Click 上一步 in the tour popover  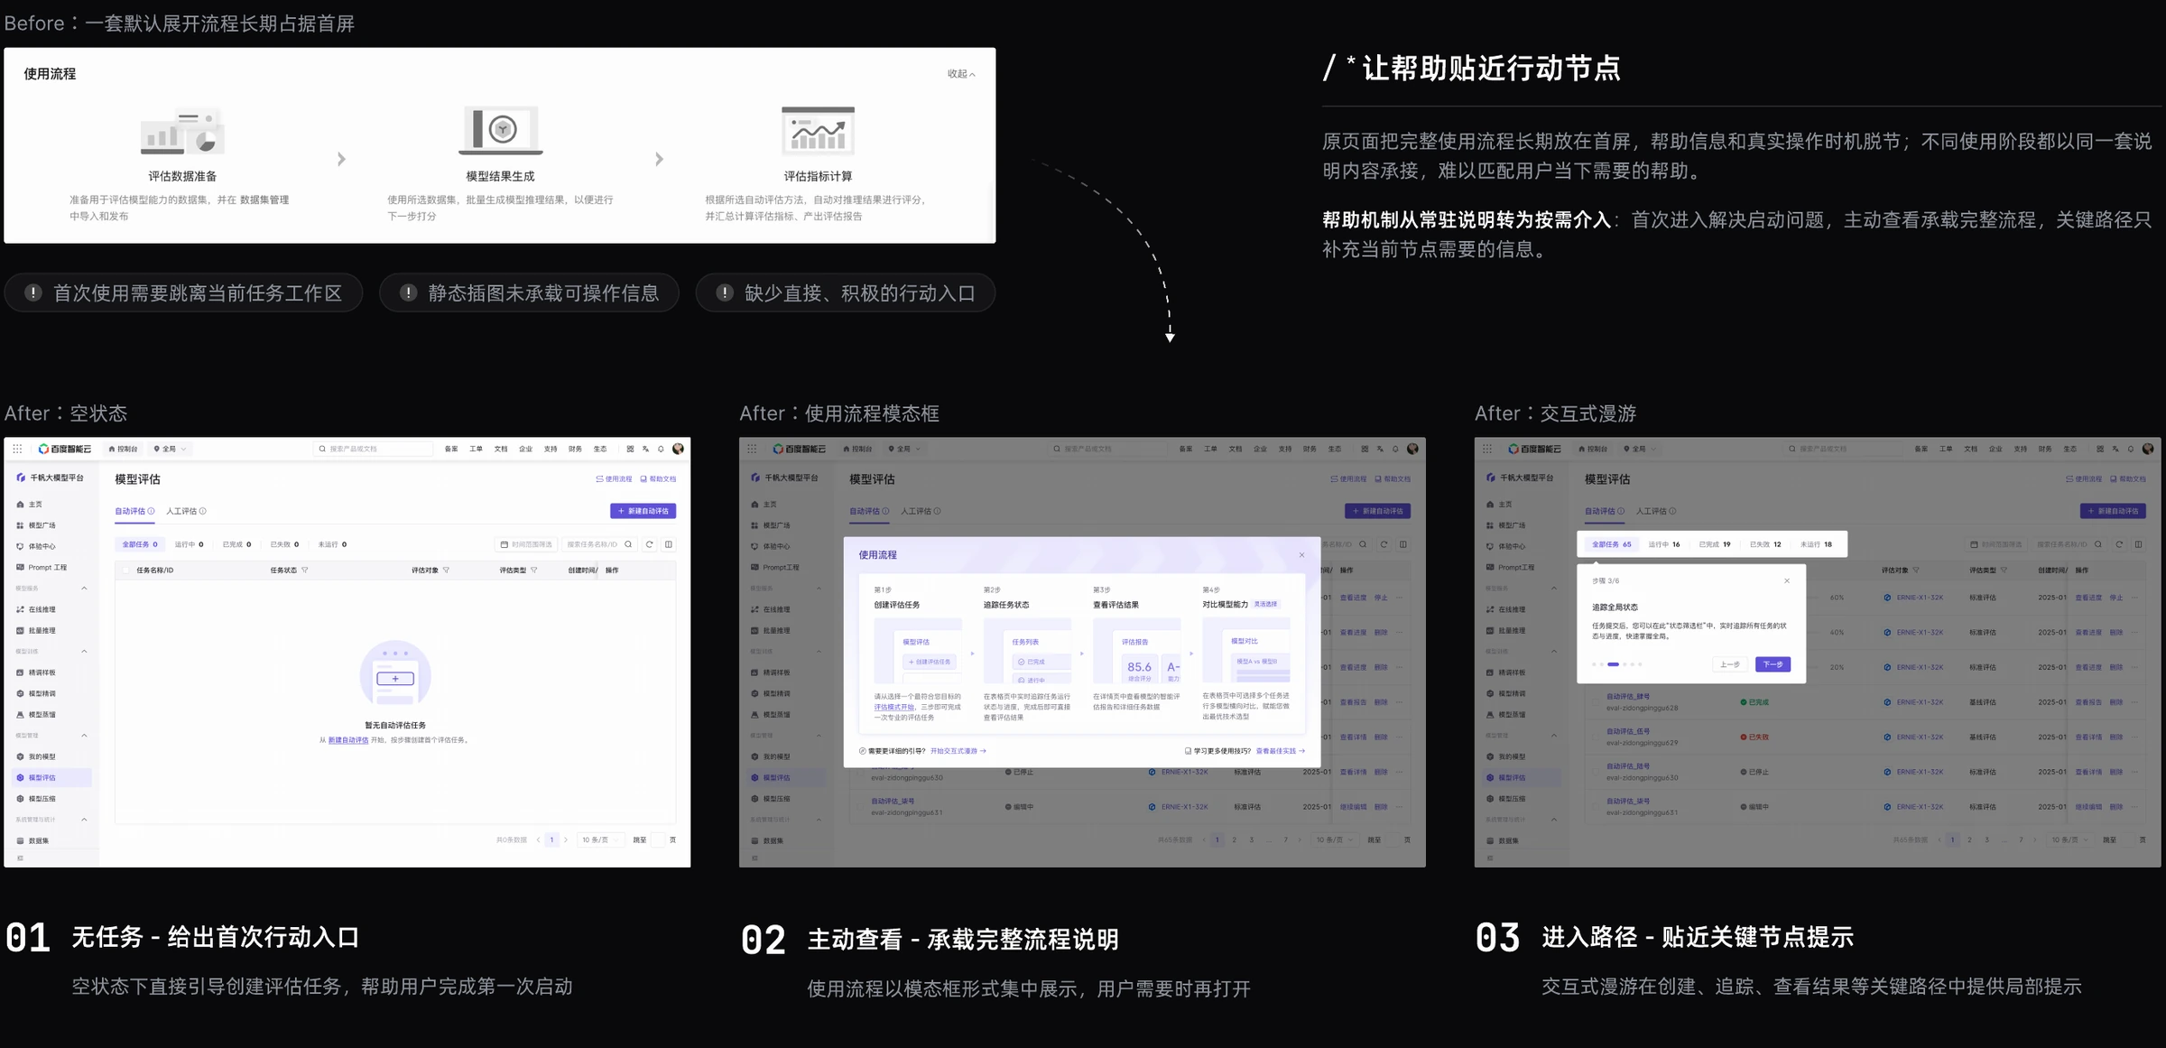tap(1730, 664)
